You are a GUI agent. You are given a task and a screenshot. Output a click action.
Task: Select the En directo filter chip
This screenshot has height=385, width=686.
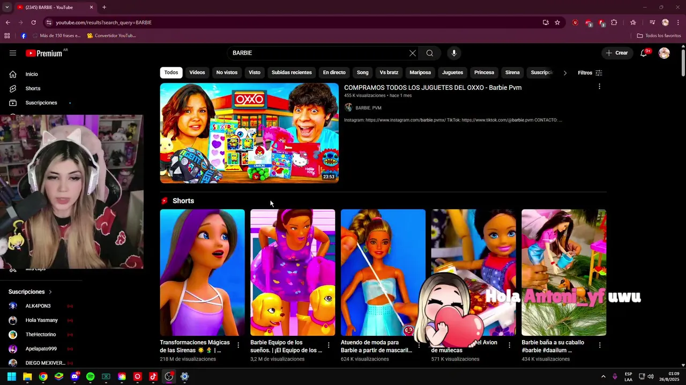click(x=334, y=73)
